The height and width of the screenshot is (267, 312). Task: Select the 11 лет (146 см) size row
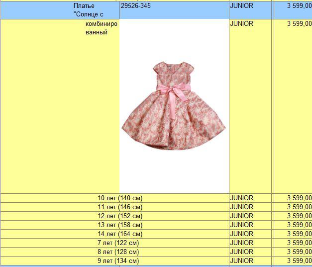(120, 207)
